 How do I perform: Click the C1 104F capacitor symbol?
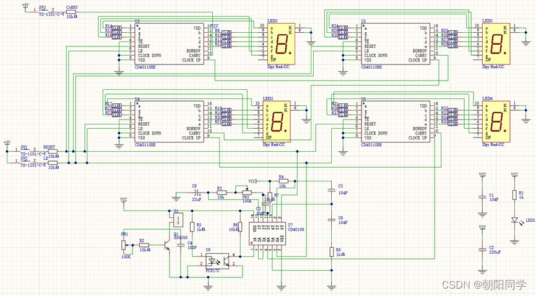pos(482,198)
